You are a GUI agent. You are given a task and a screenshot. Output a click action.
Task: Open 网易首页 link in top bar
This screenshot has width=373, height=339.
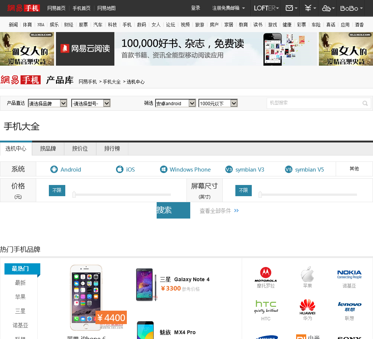click(56, 8)
